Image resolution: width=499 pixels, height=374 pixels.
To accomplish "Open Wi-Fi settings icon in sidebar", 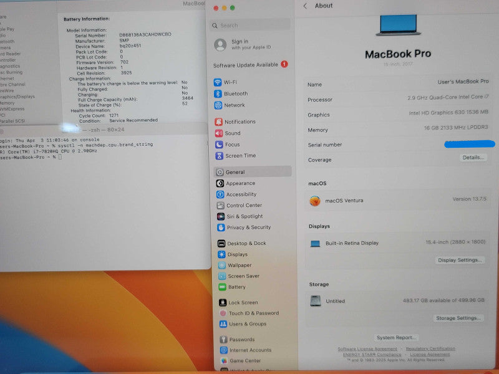I will point(218,82).
